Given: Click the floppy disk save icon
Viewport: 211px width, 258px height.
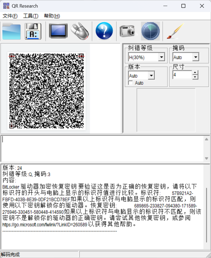Looking at the screenshot, I should (x=33, y=31).
